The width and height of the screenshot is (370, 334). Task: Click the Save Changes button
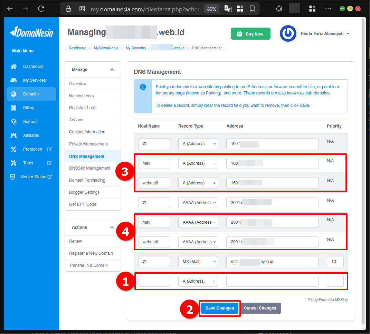click(219, 308)
